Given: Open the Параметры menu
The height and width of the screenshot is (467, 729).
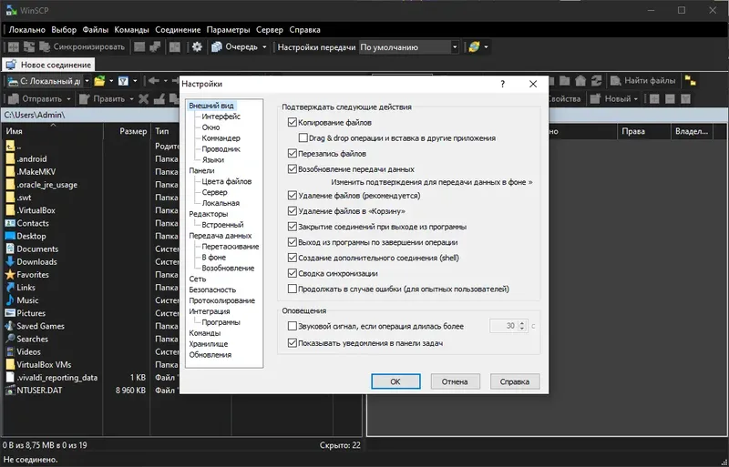Looking at the screenshot, I should pyautogui.click(x=229, y=30).
